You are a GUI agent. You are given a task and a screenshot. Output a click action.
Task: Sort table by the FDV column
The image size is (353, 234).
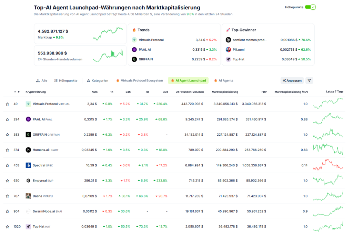coord(264,92)
